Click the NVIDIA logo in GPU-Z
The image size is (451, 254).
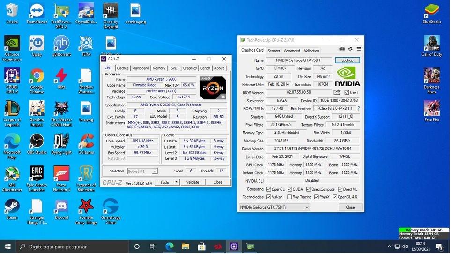point(347,76)
